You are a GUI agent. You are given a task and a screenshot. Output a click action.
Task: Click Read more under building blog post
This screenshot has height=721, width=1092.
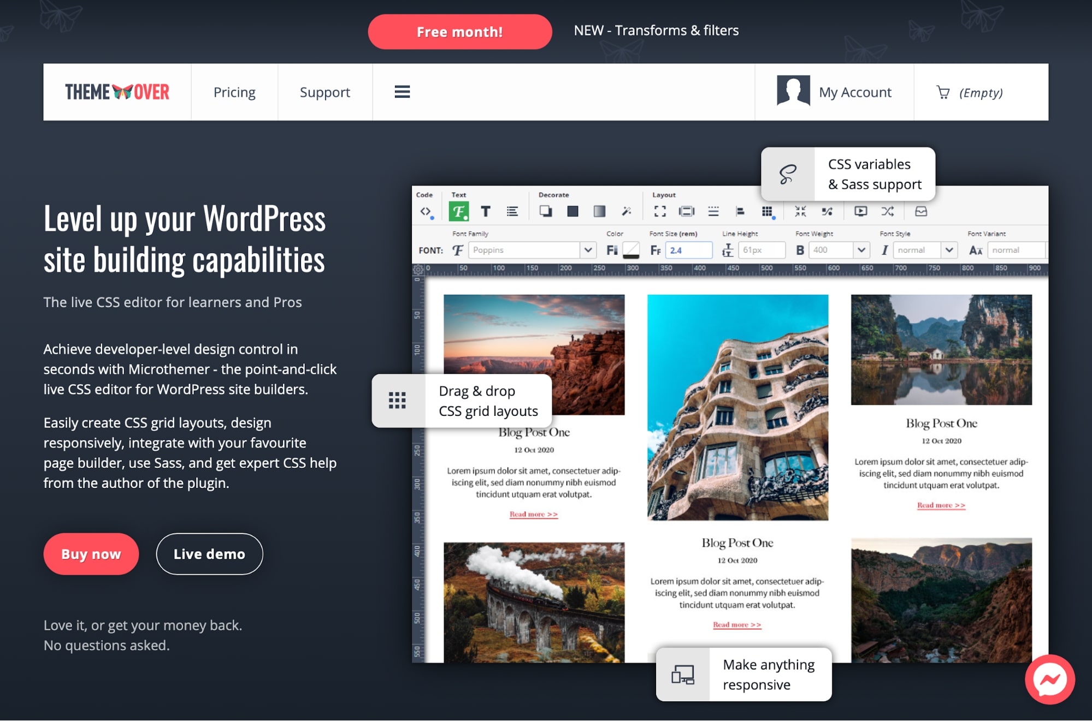coord(737,624)
